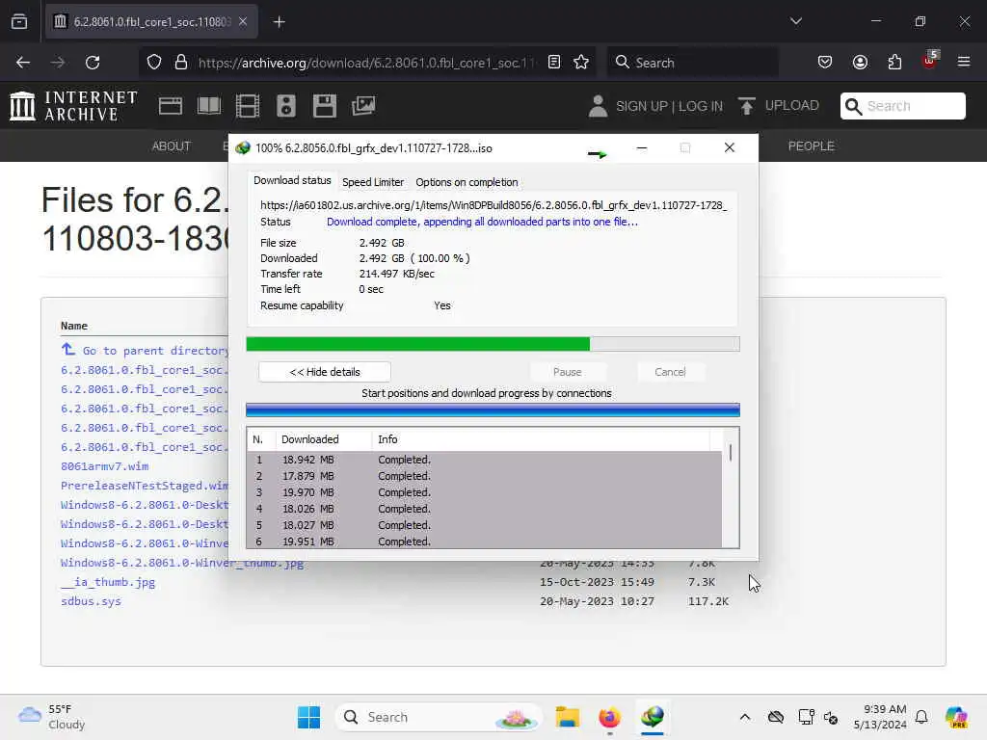
Task: Select connection row 3 with 19.970 MB
Action: click(484, 492)
